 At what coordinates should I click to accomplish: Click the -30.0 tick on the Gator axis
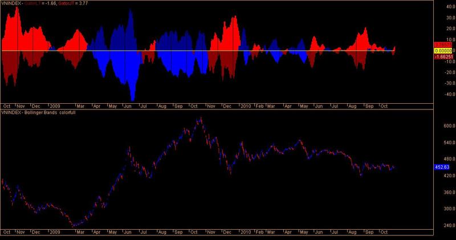point(450,83)
